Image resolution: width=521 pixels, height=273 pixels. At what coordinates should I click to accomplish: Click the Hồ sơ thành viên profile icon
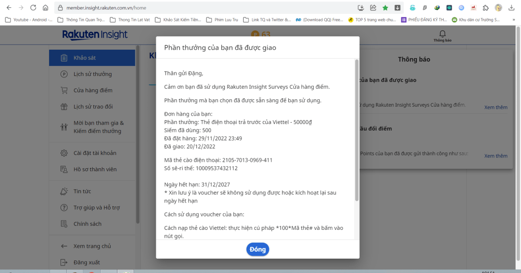click(64, 169)
